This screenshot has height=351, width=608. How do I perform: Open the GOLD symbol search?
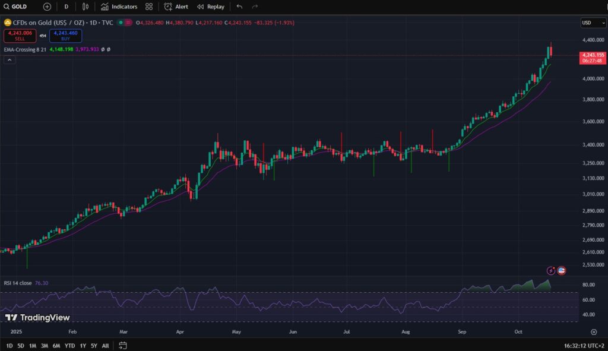[19, 7]
